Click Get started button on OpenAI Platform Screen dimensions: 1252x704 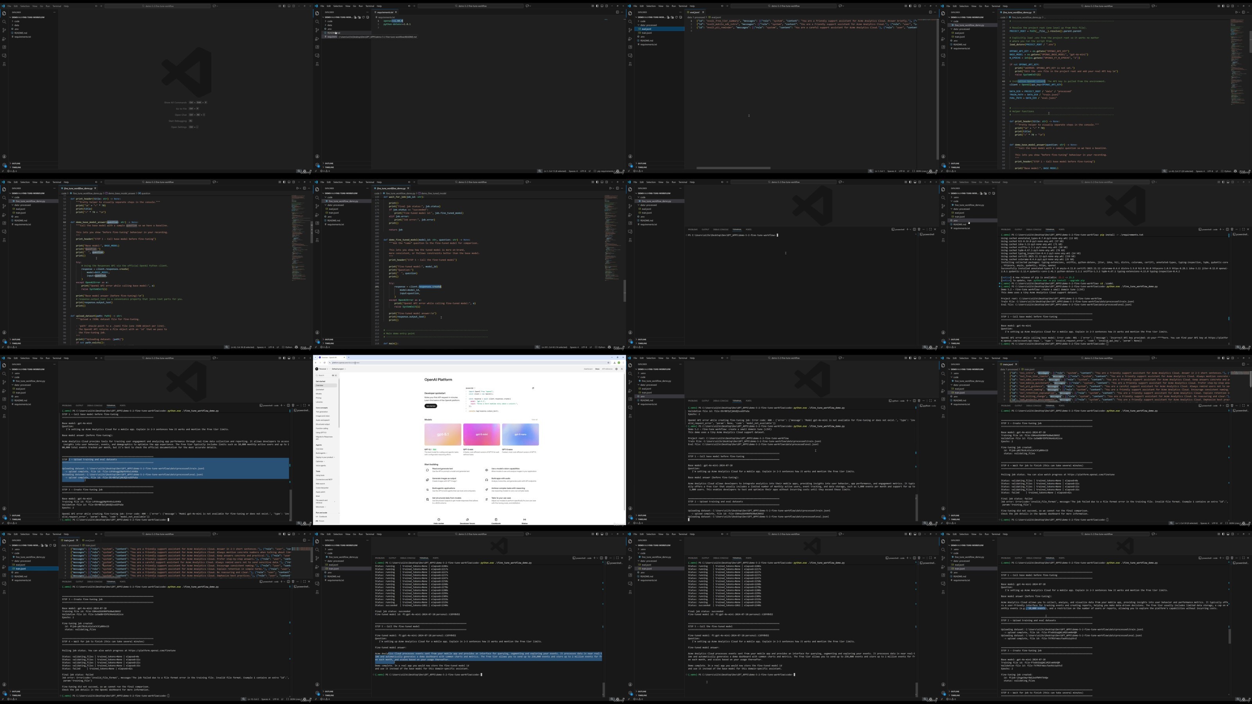431,406
